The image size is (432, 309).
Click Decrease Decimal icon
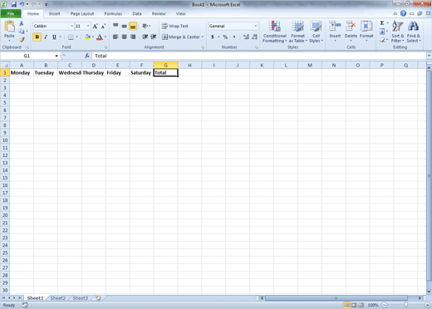click(x=254, y=37)
